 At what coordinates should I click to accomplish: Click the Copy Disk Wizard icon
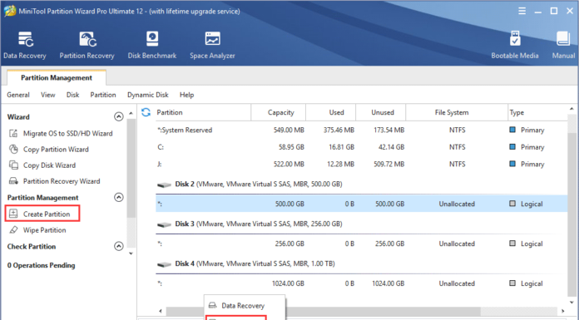pyautogui.click(x=13, y=165)
